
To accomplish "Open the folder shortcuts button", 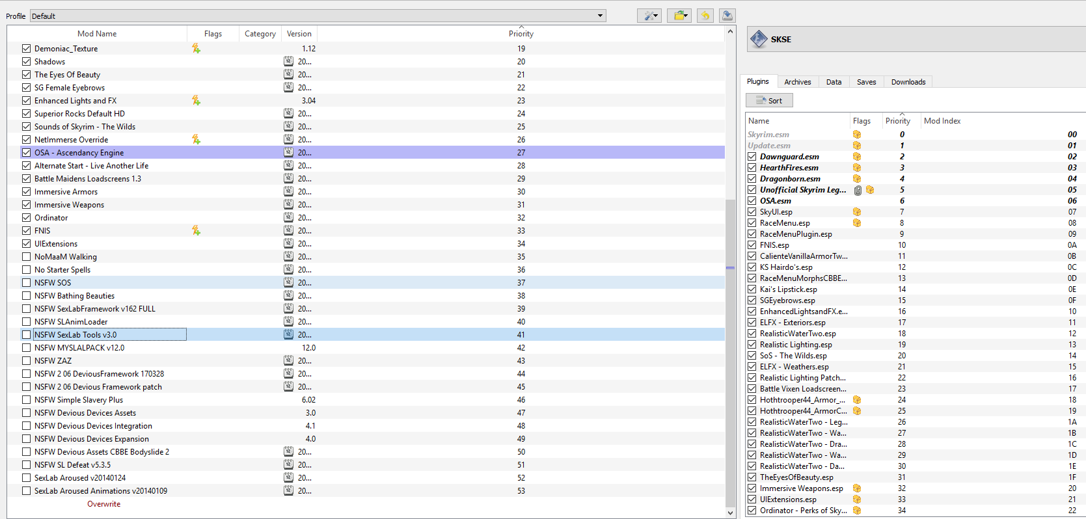I will coord(679,16).
